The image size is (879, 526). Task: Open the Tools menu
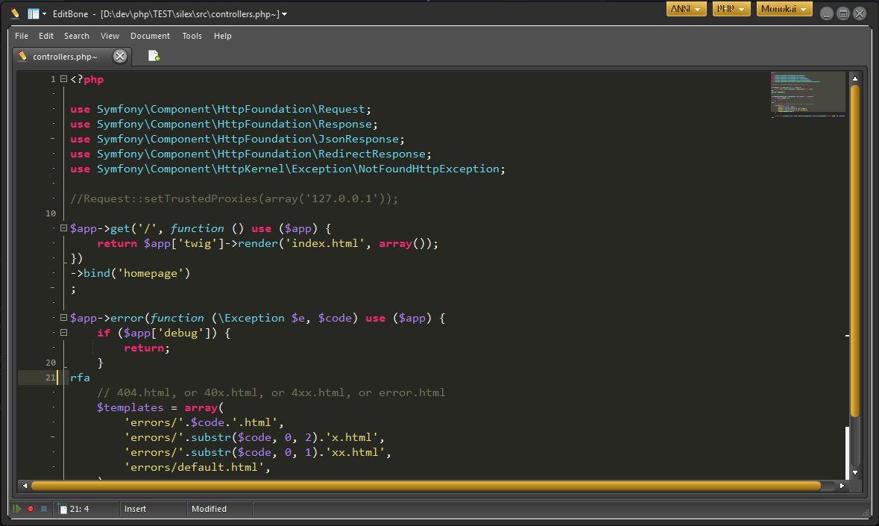(x=192, y=36)
